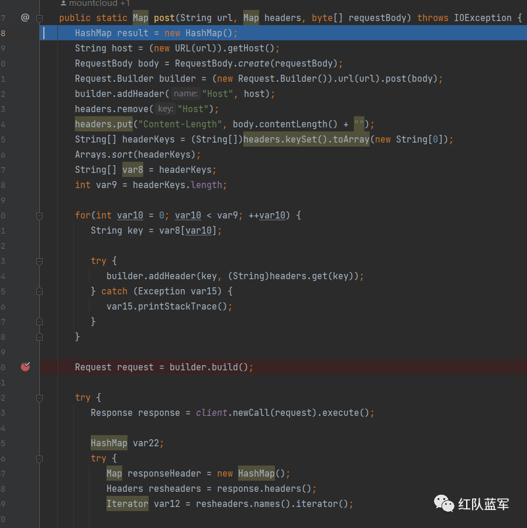Viewport: 527px width, 528px height.
Task: Click fold marker at for loop closing brace
Action: pyautogui.click(x=39, y=337)
